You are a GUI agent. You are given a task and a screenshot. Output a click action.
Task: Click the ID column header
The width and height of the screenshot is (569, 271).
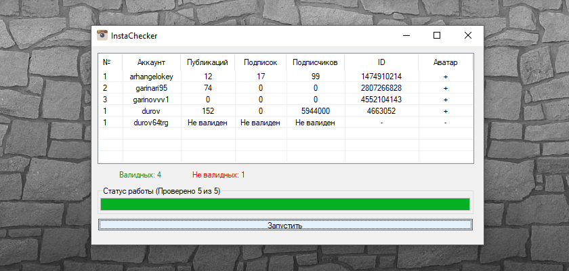pos(381,62)
